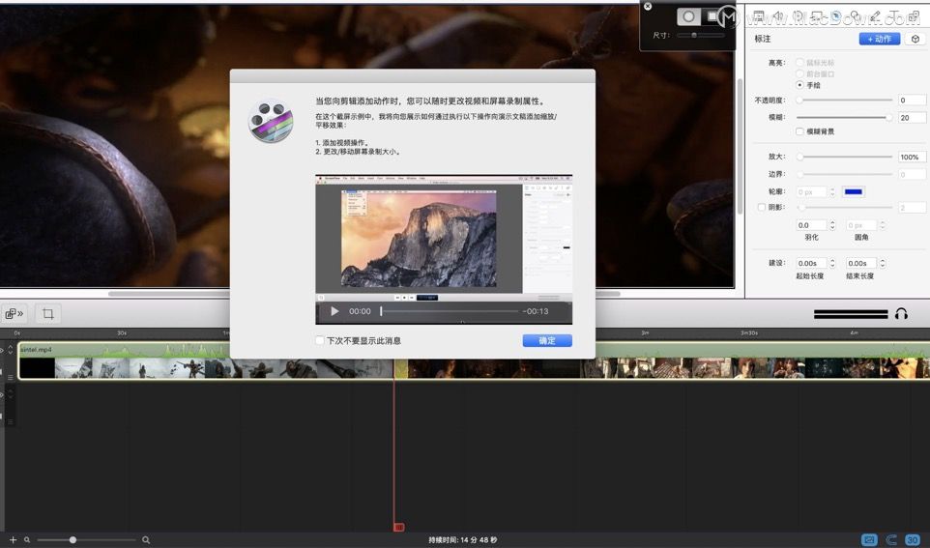Adjust the 不透明度 opacity slider
This screenshot has height=548, width=930.
[845, 101]
